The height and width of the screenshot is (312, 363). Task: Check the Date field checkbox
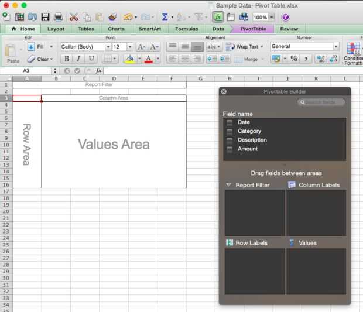pos(230,122)
